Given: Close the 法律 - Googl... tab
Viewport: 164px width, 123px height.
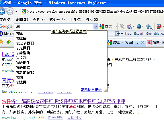Looking at the screenshot, I should coord(142,42).
